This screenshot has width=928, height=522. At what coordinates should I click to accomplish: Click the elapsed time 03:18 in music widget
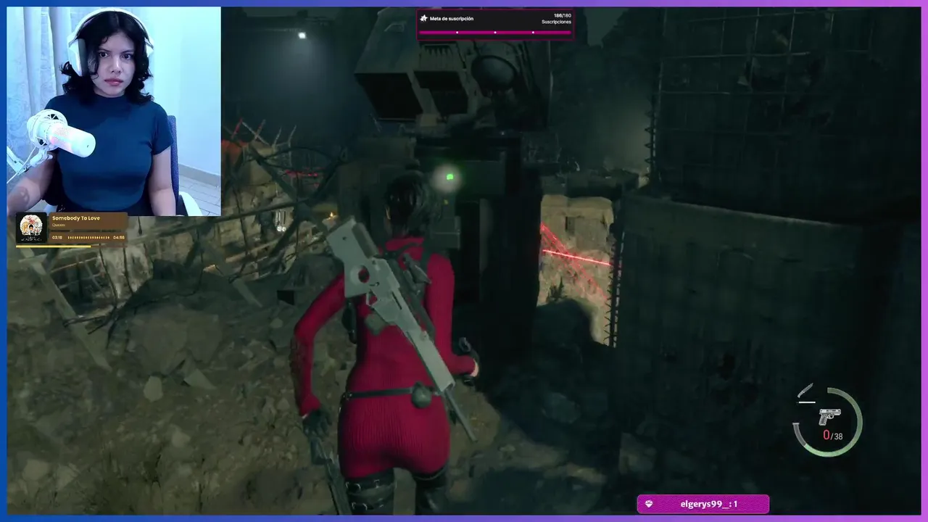57,237
